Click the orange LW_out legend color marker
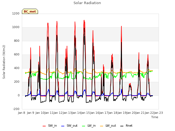This screenshot has height=131, width=175. (102, 126)
